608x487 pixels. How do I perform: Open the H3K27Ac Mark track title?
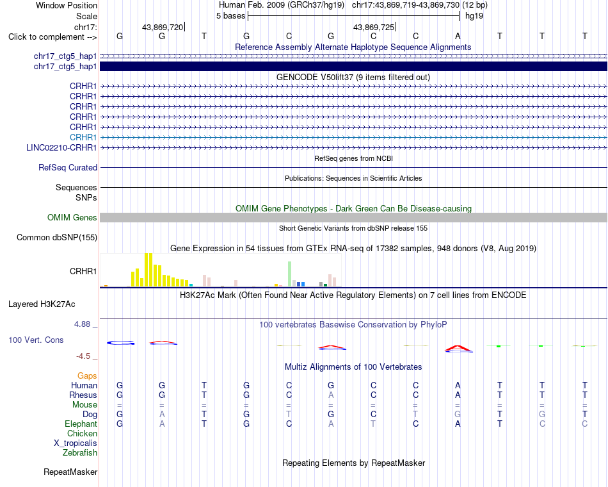(353, 295)
